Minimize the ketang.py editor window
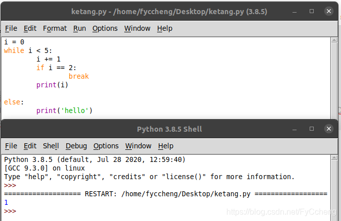The width and height of the screenshot is (341, 221). point(295,11)
